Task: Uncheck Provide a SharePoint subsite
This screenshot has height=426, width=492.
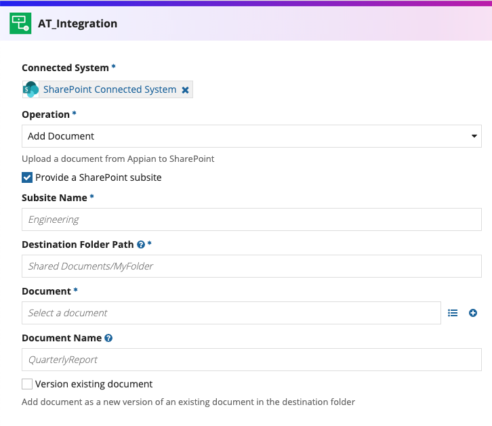Action: click(27, 177)
